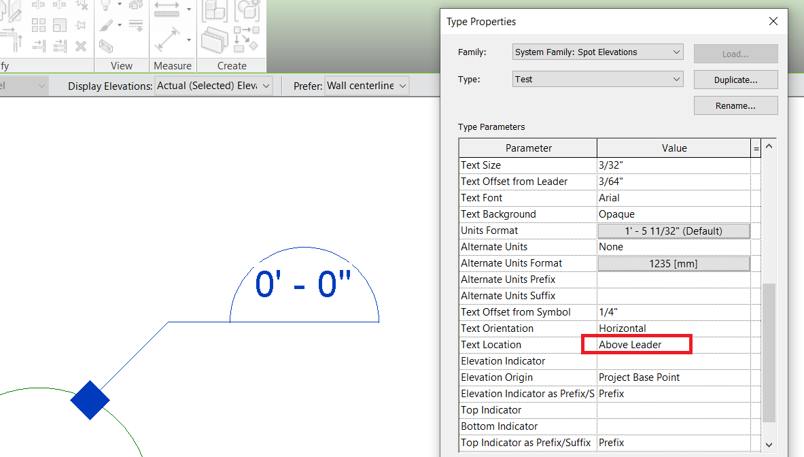Open the Units Format value field
Screen dimensions: 804x457
coord(674,230)
